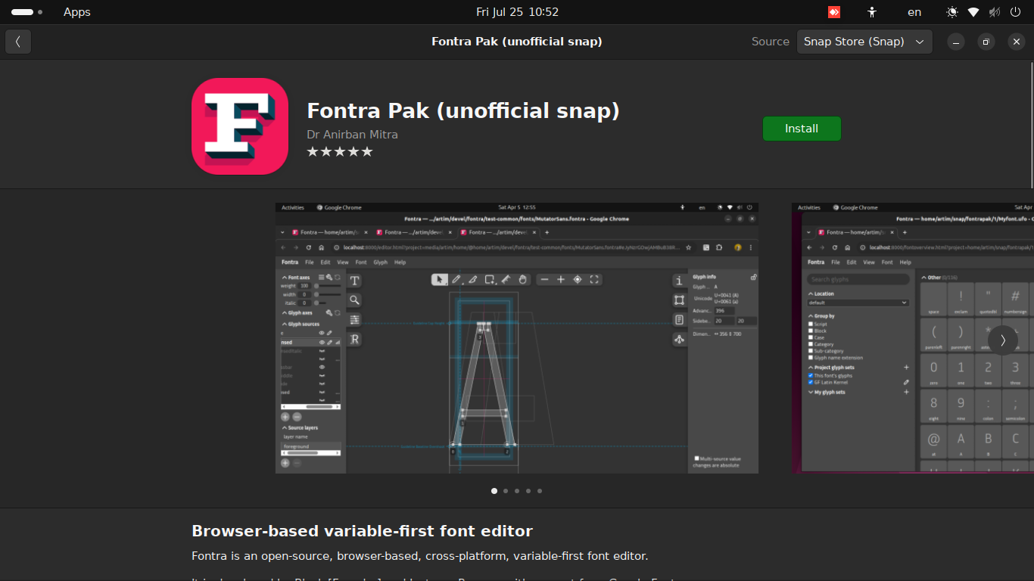The image size is (1034, 581).
Task: Click the muted volume icon in tray
Action: tap(994, 12)
